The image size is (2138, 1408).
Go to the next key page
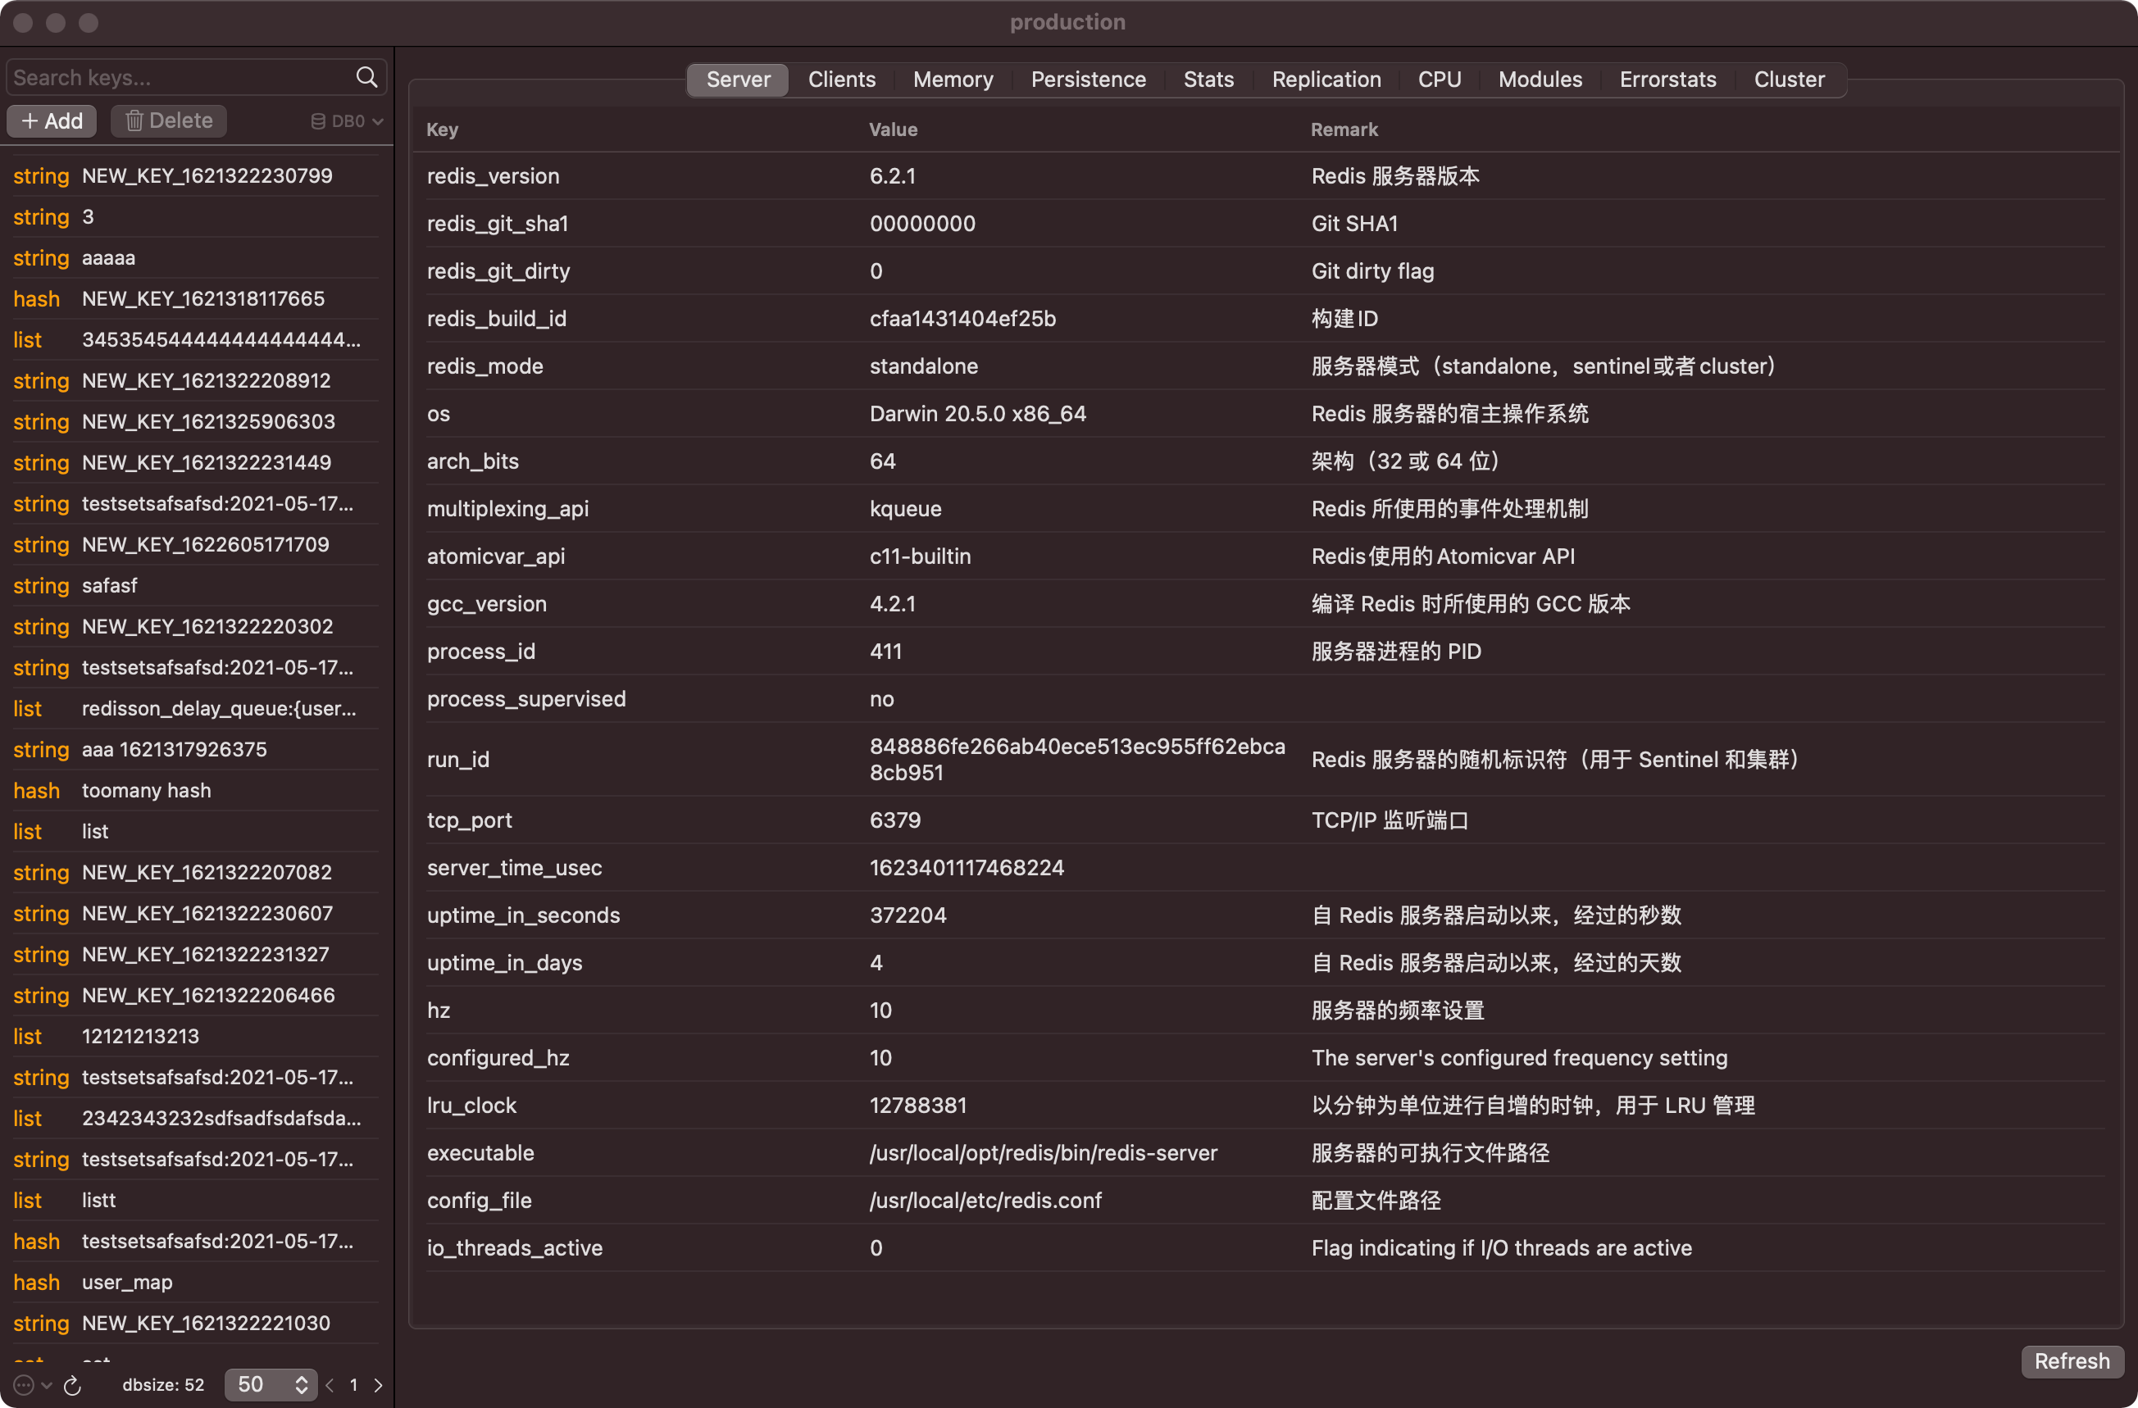pyautogui.click(x=378, y=1386)
